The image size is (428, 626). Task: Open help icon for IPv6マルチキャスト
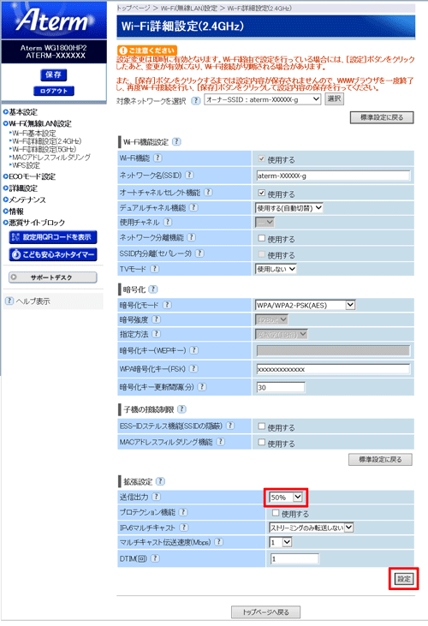click(x=184, y=528)
